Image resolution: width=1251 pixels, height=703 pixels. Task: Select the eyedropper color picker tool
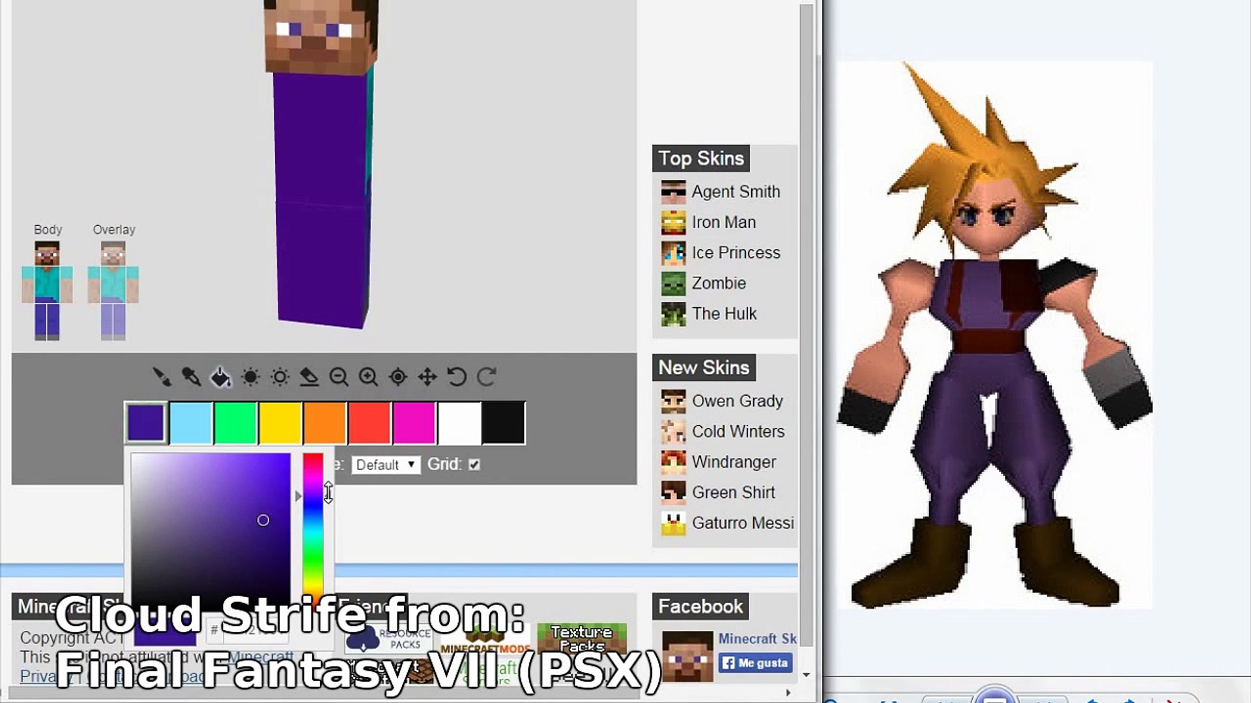191,377
